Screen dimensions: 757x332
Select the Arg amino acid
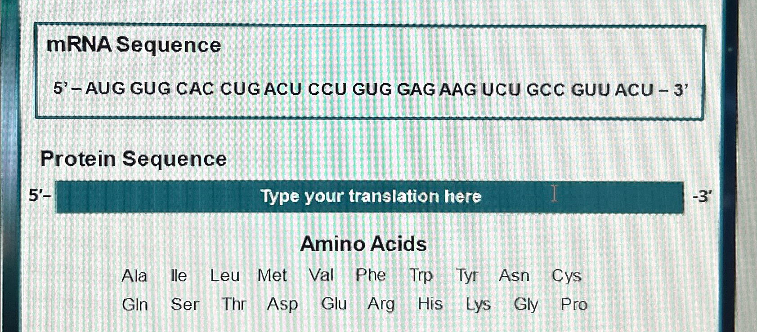click(x=381, y=304)
